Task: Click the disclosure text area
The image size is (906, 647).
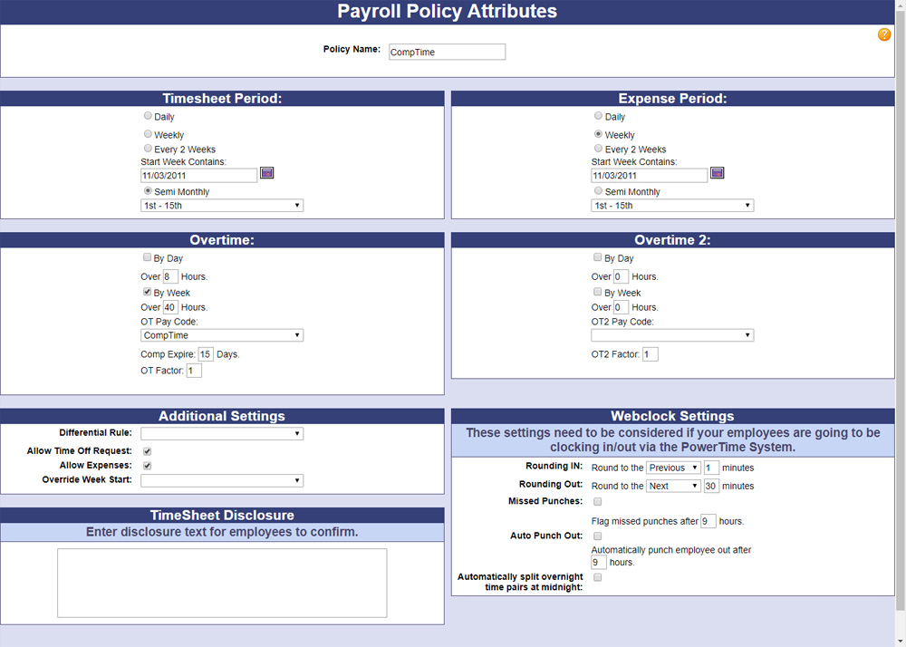Action: click(222, 583)
